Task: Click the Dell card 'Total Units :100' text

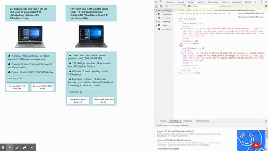Action: click(x=15, y=78)
